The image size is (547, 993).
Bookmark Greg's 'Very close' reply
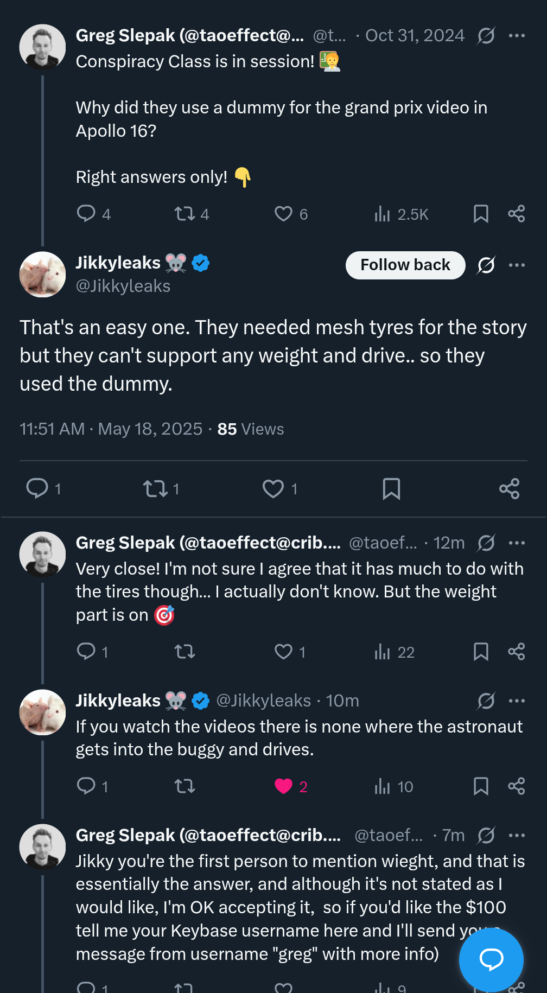[x=481, y=652]
